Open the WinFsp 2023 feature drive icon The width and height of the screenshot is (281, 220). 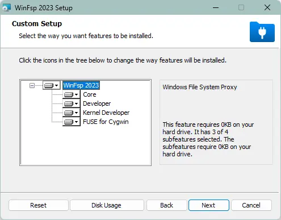[x=49, y=85]
